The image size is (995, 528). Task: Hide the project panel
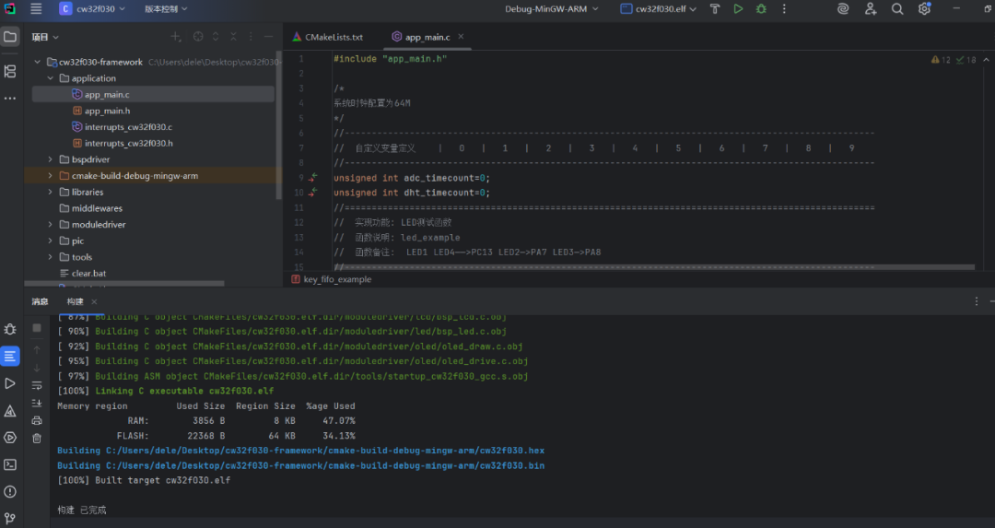(x=268, y=37)
